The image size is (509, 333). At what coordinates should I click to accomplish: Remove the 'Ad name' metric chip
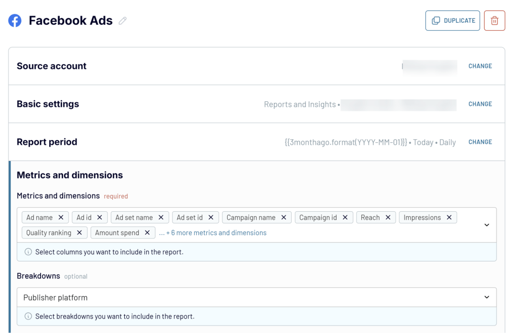click(x=60, y=217)
